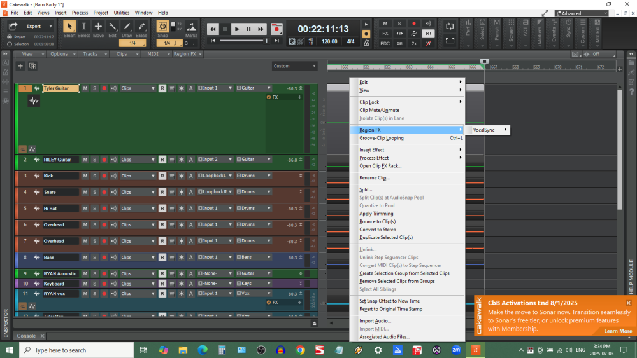Toggle the metronome icon below the play arrow
Image resolution: width=637 pixels, height=358 pixels.
(x=366, y=43)
